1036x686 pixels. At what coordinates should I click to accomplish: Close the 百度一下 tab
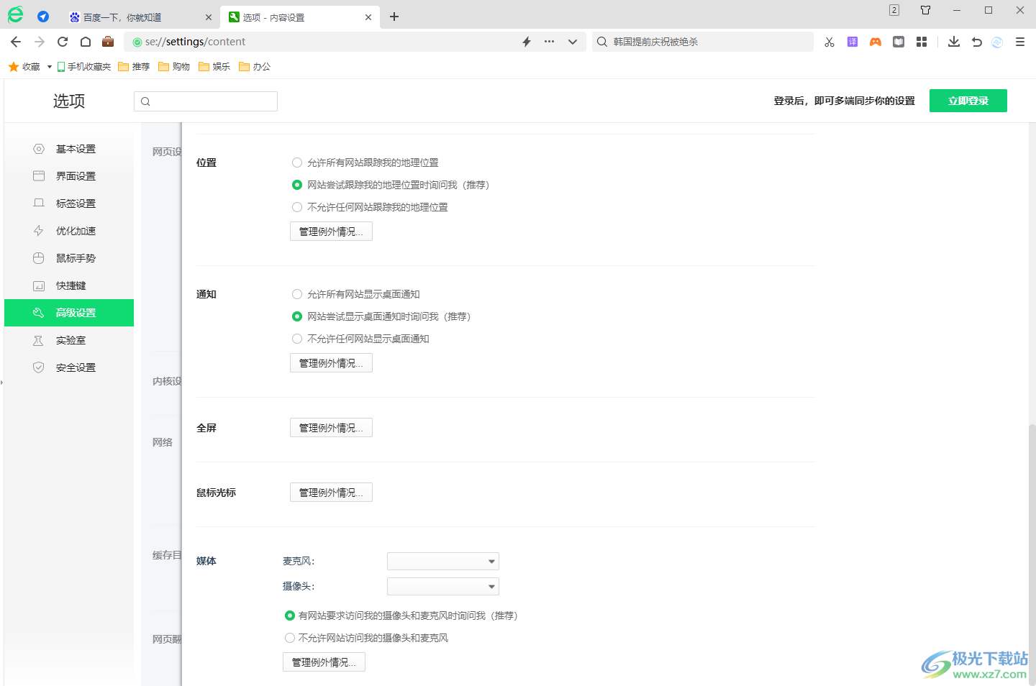pyautogui.click(x=209, y=17)
